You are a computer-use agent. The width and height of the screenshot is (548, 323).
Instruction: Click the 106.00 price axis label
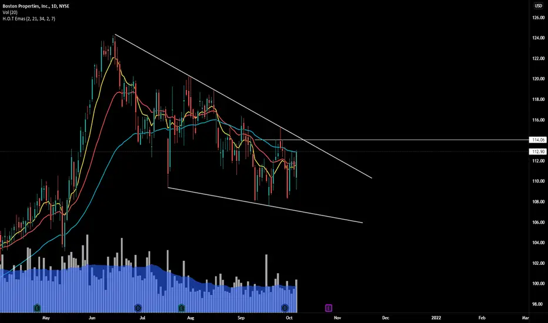pyautogui.click(x=538, y=222)
